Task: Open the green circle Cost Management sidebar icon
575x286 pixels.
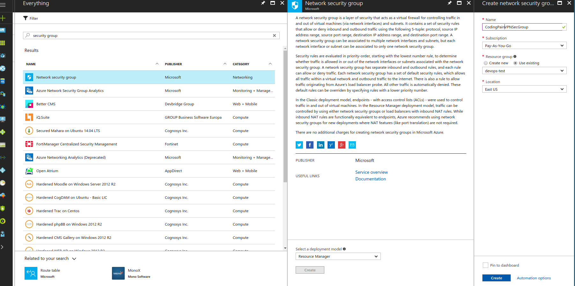Action: [x=3, y=221]
